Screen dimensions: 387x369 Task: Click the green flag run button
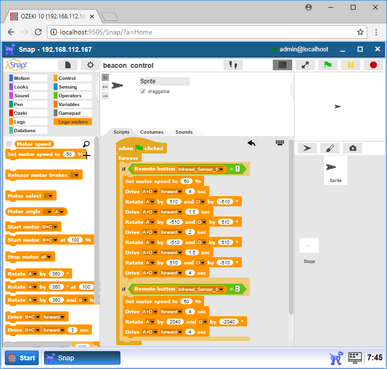pyautogui.click(x=328, y=65)
